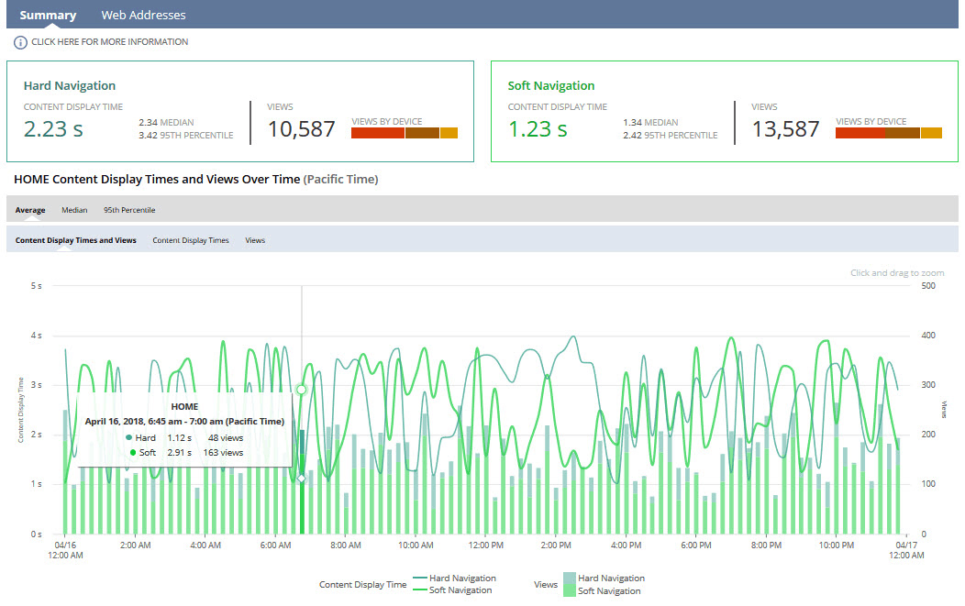Select the Summary tab
This screenshot has height=606, width=965.
[48, 15]
